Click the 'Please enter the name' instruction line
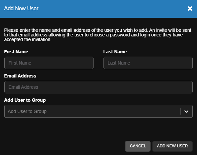The image size is (197, 155). (x=98, y=30)
